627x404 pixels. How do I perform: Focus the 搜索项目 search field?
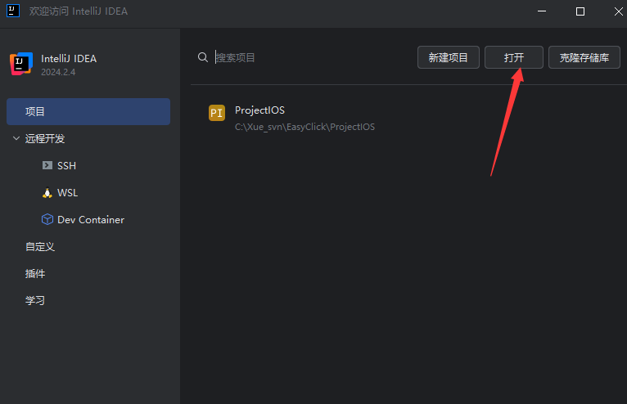(311, 57)
